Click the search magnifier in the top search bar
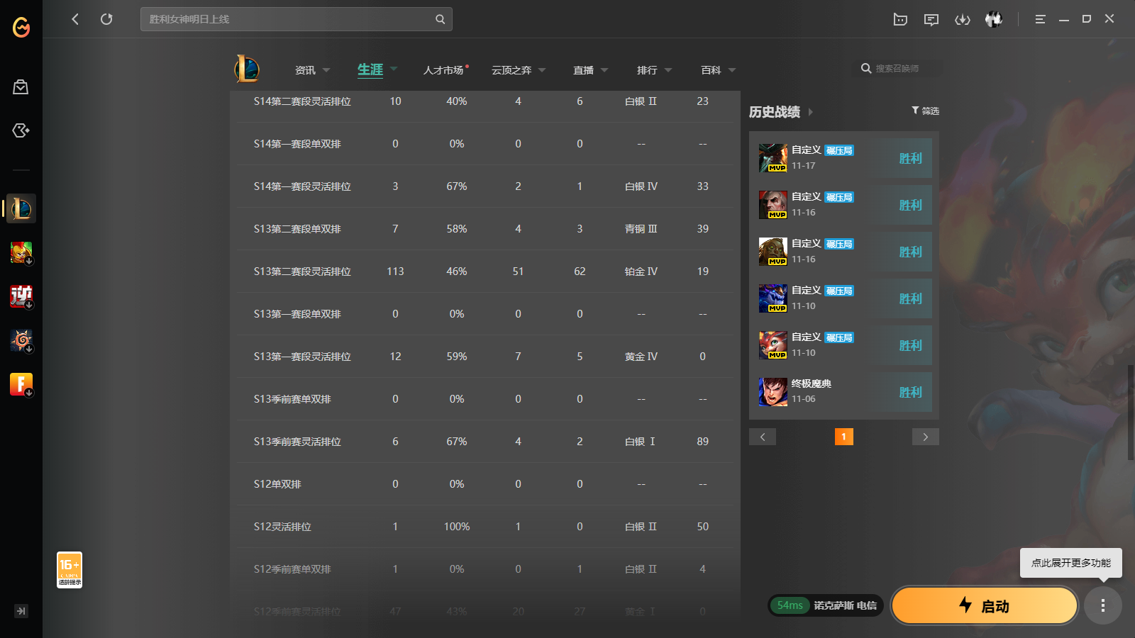The height and width of the screenshot is (638, 1135). tap(440, 19)
